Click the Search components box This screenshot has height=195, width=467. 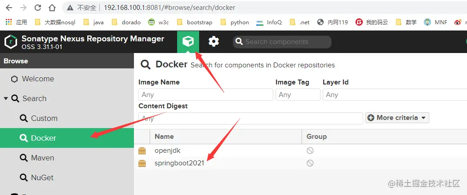[x=282, y=42]
